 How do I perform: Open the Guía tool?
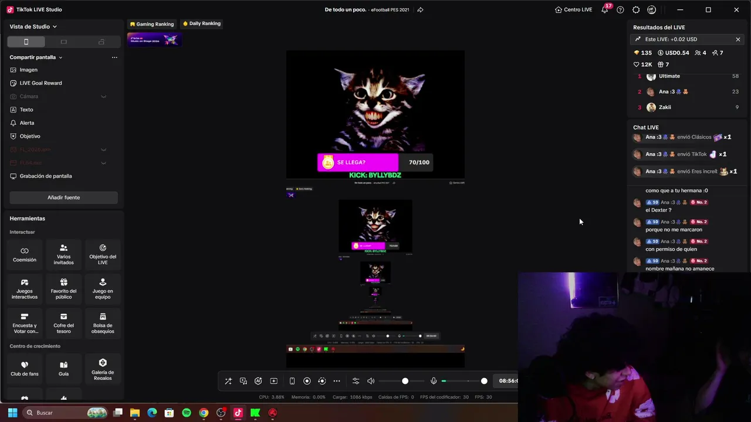63,369
